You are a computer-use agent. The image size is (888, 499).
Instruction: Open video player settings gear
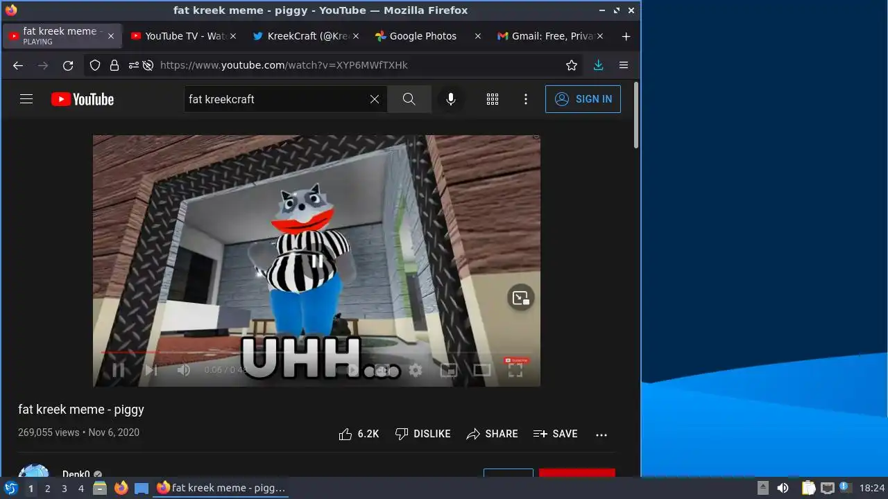416,370
